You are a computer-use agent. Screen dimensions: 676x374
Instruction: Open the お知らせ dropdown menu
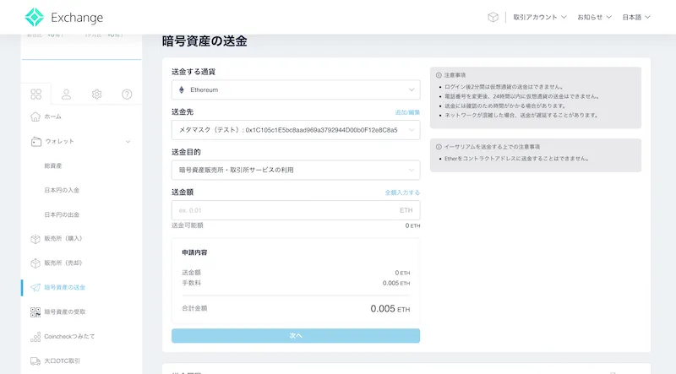tap(594, 17)
